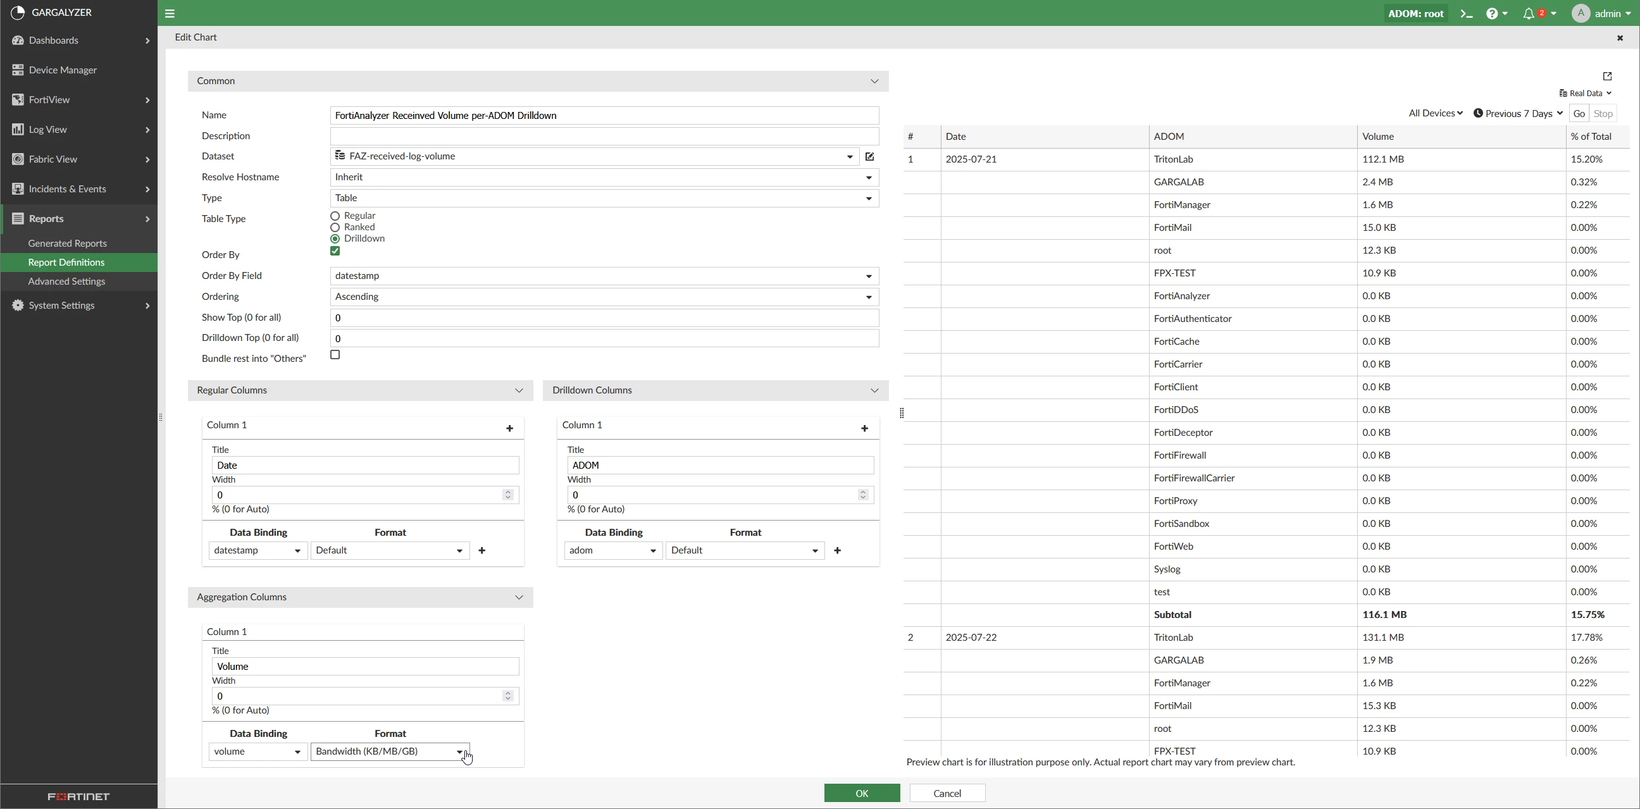Image resolution: width=1640 pixels, height=809 pixels.
Task: Add a regular column with plus icon
Action: [x=509, y=428]
